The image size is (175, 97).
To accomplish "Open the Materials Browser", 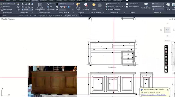I will coord(112,4).
